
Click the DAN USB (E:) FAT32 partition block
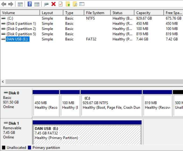[x=87, y=133]
